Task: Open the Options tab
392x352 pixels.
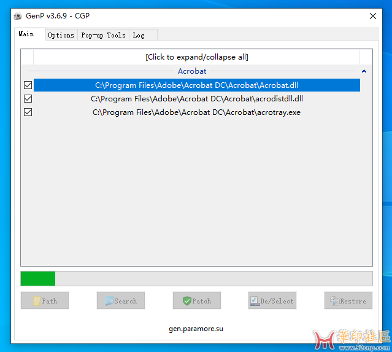Action: [61, 35]
